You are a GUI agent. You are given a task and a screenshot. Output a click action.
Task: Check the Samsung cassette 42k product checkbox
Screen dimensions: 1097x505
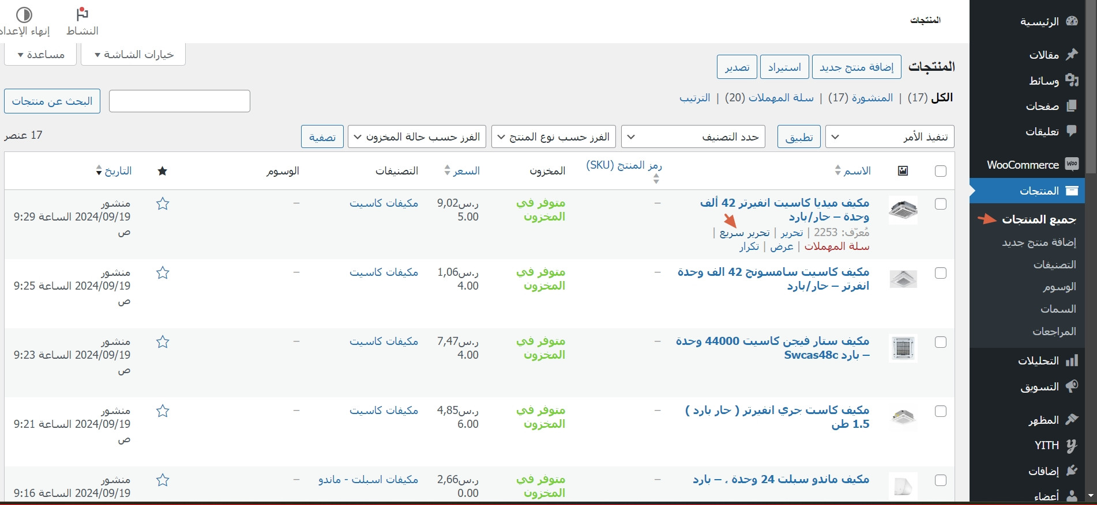point(940,273)
